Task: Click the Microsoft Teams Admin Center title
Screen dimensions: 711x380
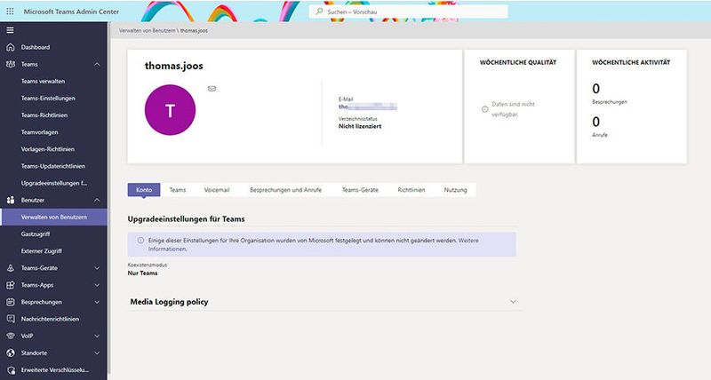Action: pos(71,12)
